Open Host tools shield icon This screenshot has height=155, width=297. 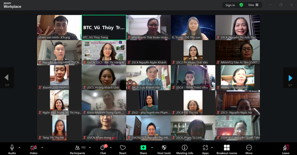(164, 149)
